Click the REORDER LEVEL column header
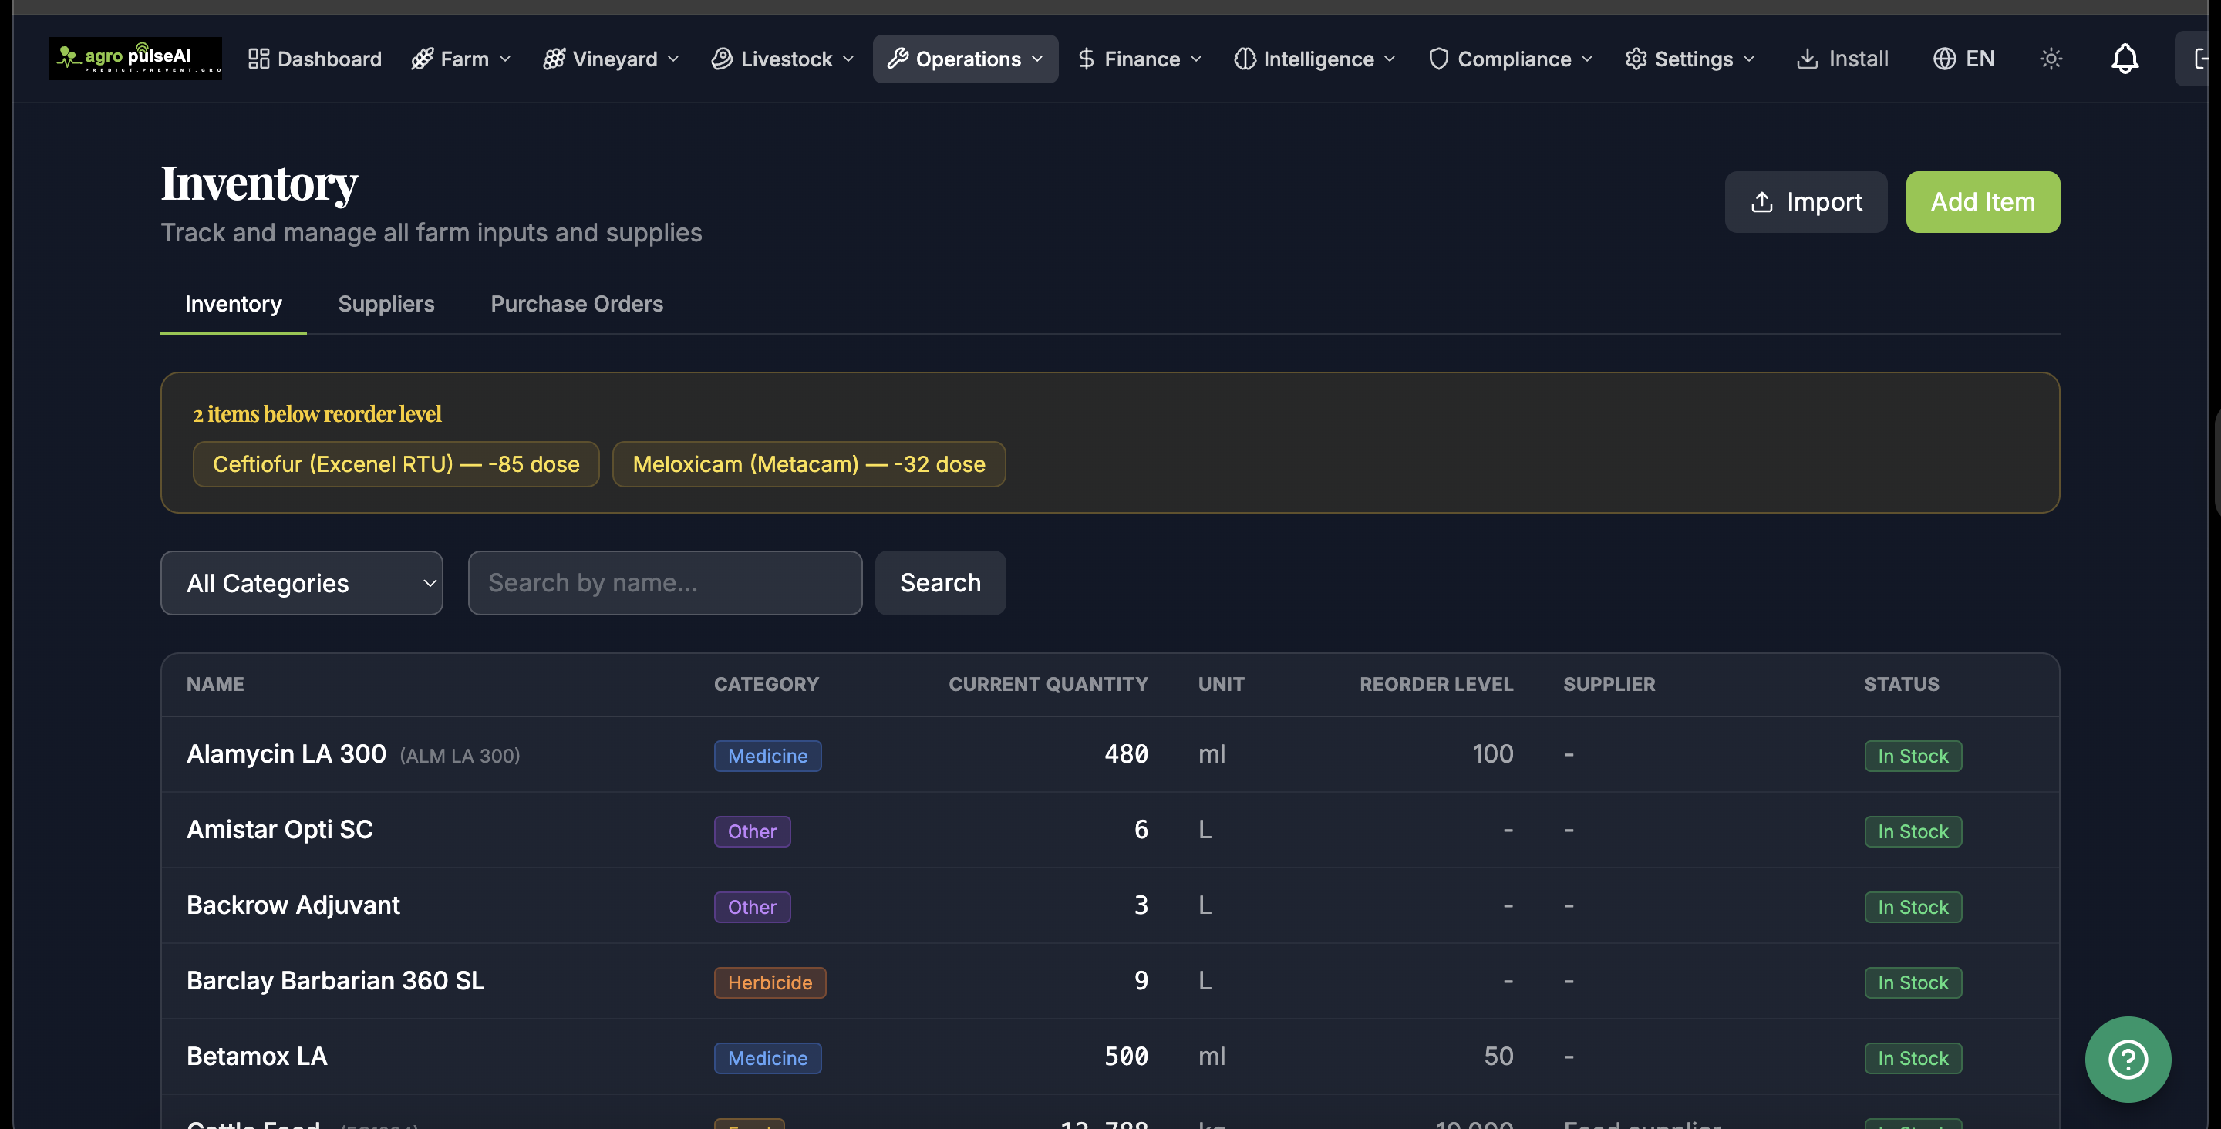Viewport: 2221px width, 1129px height. click(1437, 685)
